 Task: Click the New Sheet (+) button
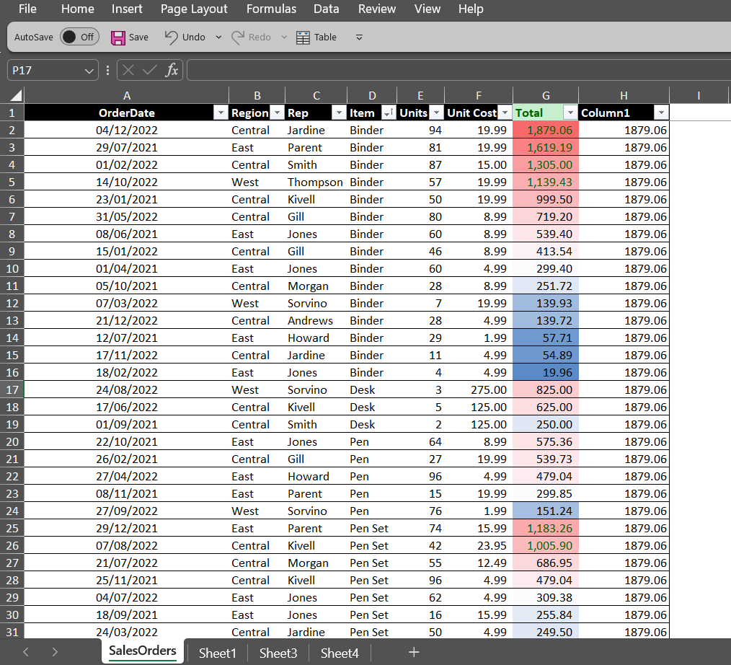pos(414,653)
